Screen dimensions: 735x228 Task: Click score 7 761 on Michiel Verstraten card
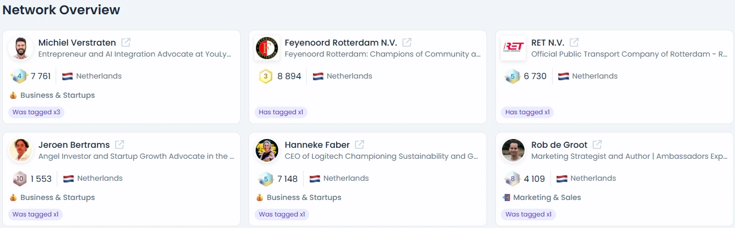[41, 76]
